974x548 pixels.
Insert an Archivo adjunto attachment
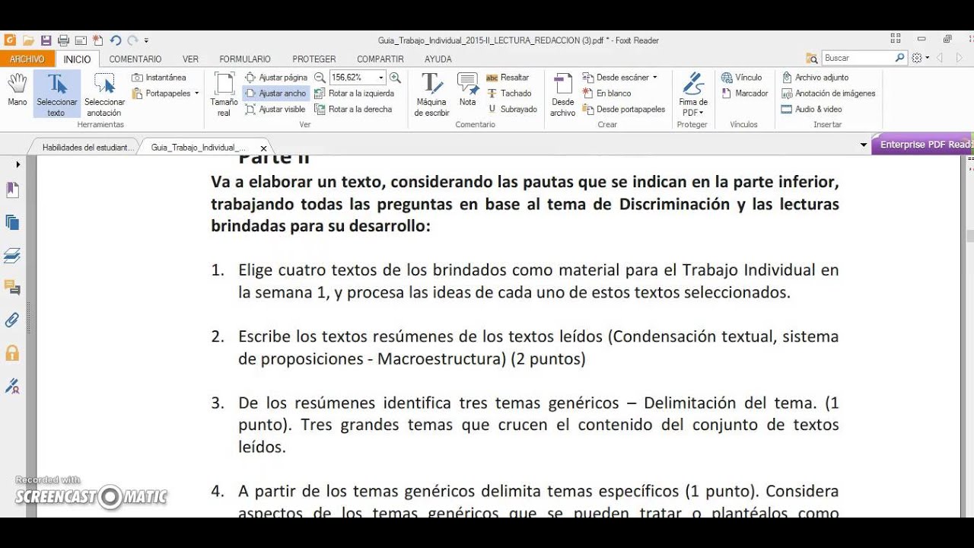coord(815,77)
